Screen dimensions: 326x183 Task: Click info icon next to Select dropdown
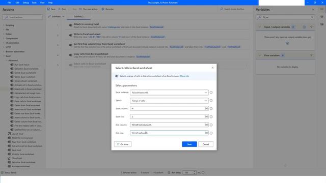pyautogui.click(x=211, y=101)
